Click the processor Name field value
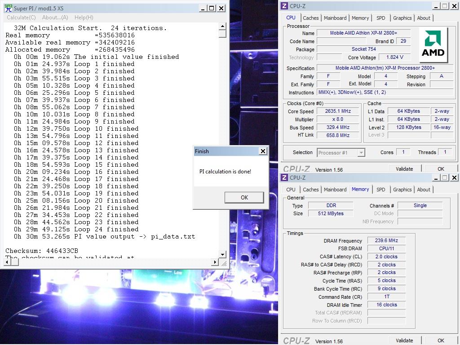Image resolution: width=460 pixels, height=345 pixels. [363, 33]
